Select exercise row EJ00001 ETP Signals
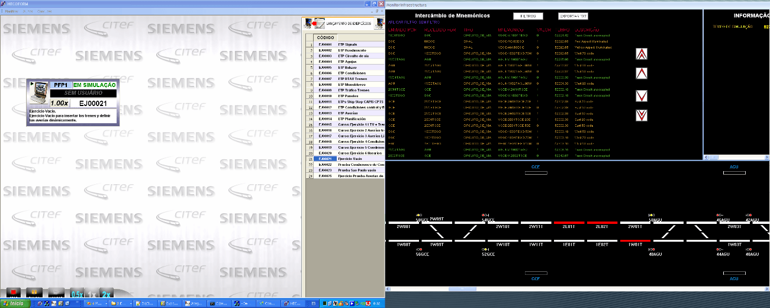This screenshot has width=770, height=308. [x=345, y=44]
